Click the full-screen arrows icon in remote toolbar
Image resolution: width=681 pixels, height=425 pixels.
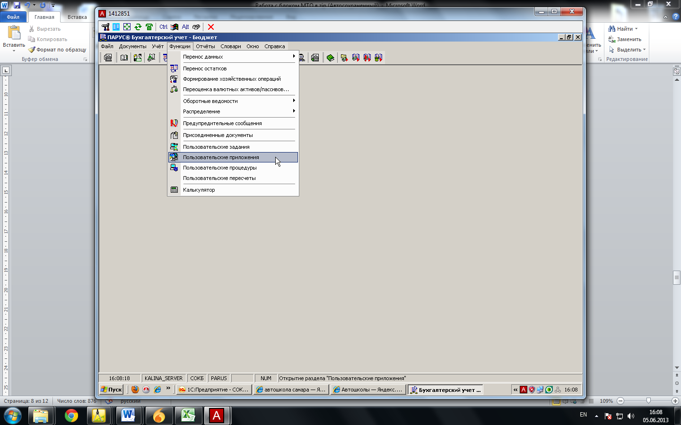(127, 27)
